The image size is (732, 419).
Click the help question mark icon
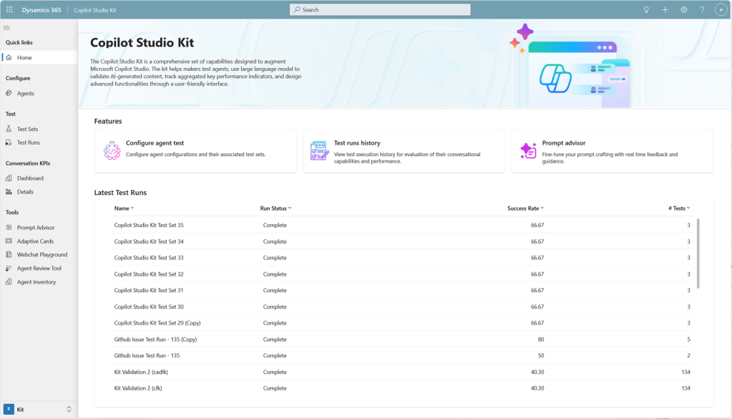point(702,10)
